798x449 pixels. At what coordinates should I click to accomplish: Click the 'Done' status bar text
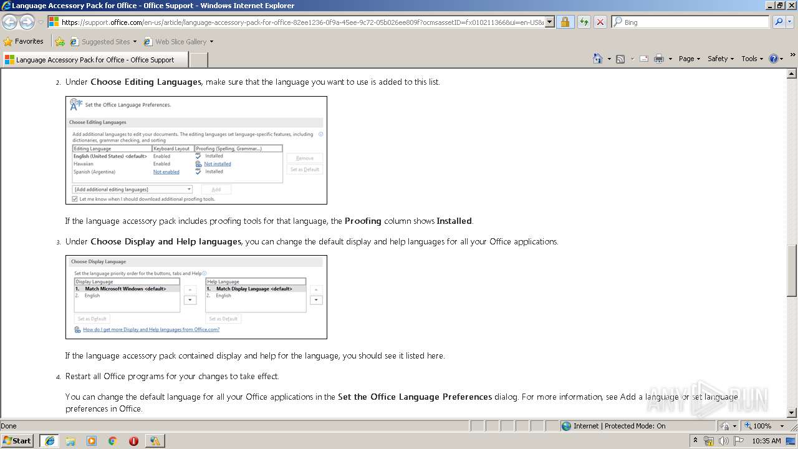pyautogui.click(x=9, y=426)
